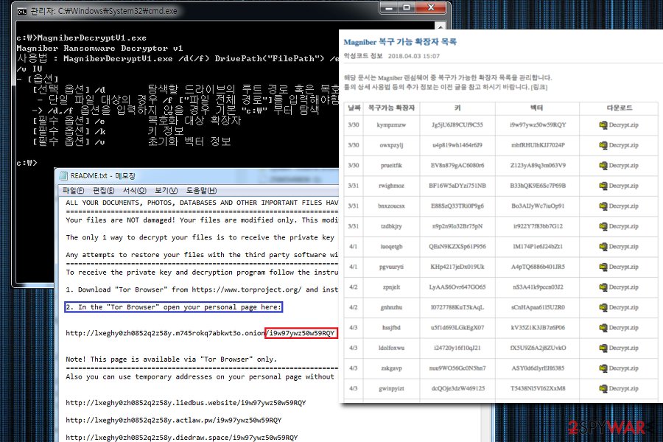
Task: Open the cmd.exe window system icon
Action: pyautogui.click(x=21, y=11)
